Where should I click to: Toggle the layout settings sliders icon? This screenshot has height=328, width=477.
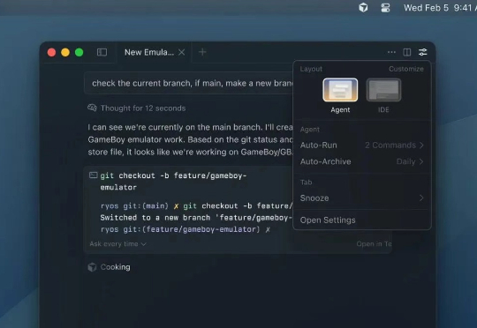point(423,52)
